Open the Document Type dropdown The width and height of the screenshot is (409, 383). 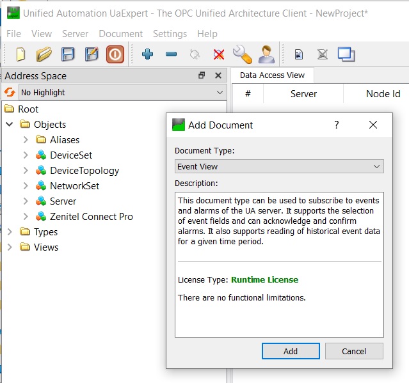click(279, 166)
